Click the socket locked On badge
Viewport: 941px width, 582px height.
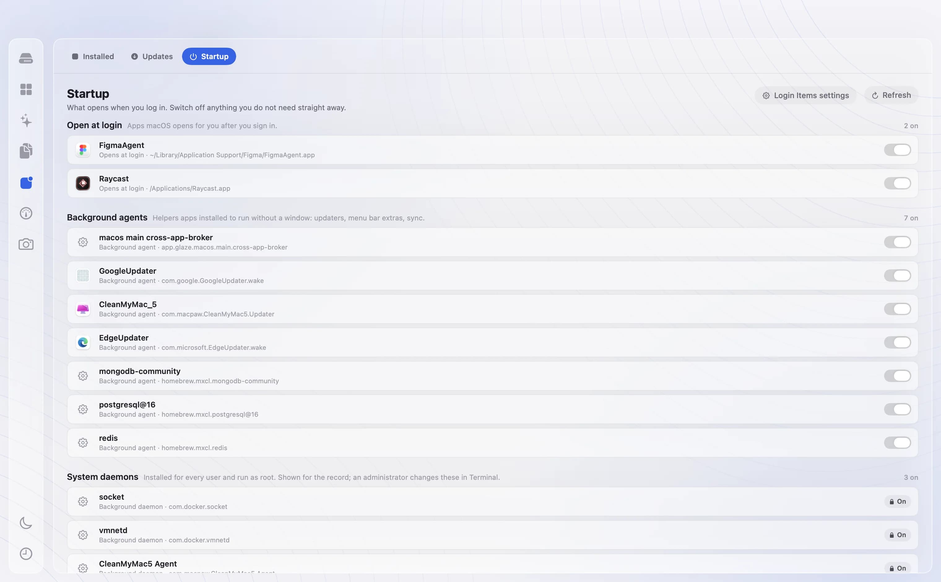coord(898,502)
